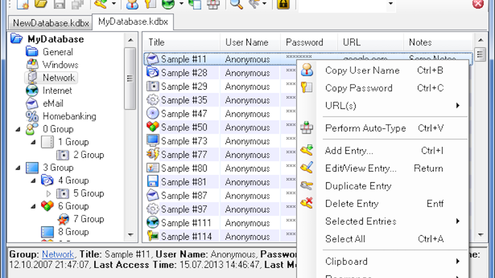The width and height of the screenshot is (495, 278).
Task: Choose Duplicate Entry from context menu
Action: pyautogui.click(x=383, y=186)
